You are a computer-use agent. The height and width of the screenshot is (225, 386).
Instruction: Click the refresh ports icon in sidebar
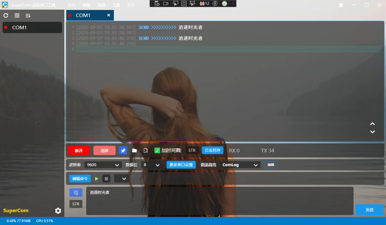[x=6, y=15]
